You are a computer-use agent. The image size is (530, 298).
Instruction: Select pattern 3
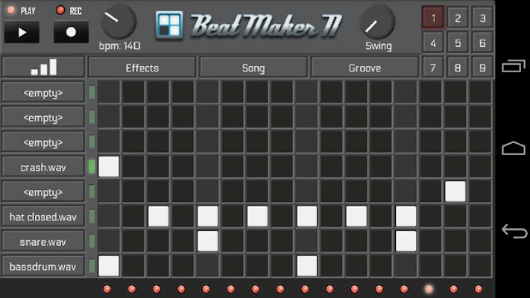tap(482, 18)
